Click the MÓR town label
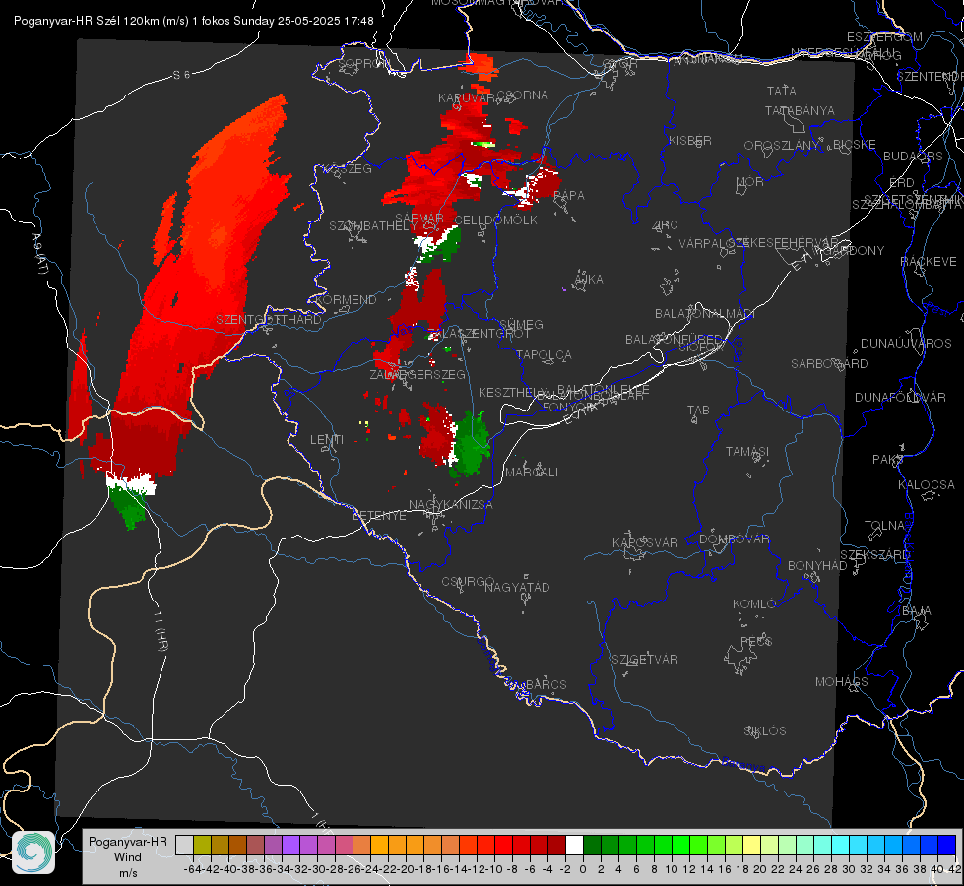Viewport: 964px width, 886px height. pyautogui.click(x=750, y=181)
